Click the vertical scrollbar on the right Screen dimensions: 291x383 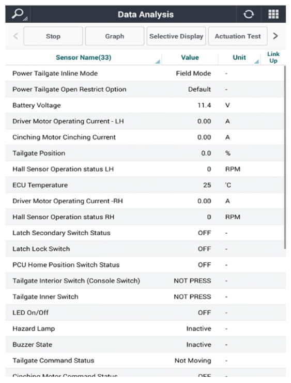285,158
